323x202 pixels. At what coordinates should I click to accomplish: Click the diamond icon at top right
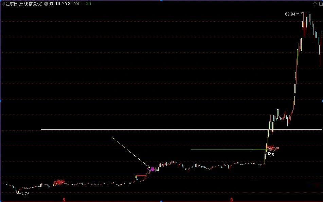(315, 4)
